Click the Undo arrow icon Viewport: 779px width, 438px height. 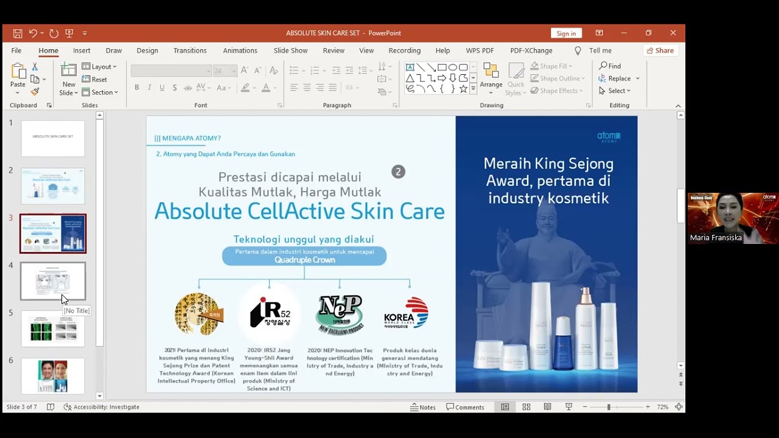tap(33, 33)
